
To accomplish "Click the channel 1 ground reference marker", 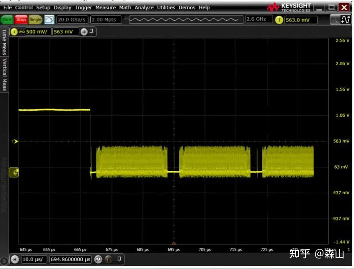I will (14, 173).
